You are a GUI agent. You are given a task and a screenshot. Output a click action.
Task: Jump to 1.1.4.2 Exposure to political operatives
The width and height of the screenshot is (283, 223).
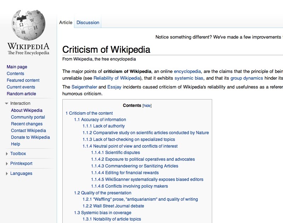pyautogui.click(x=143, y=159)
